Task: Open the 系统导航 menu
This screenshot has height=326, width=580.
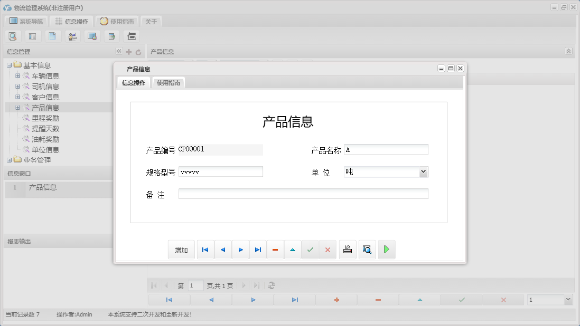Action: click(x=25, y=21)
